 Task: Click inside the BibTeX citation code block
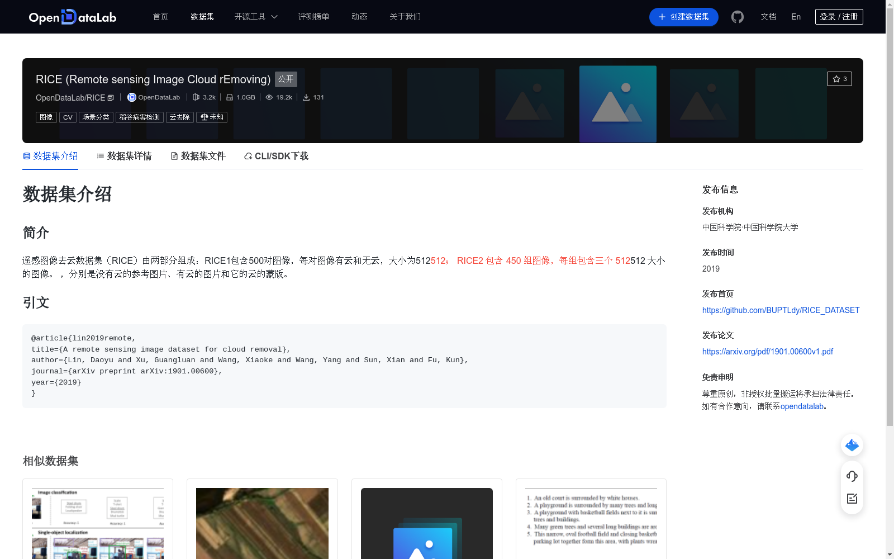click(344, 366)
